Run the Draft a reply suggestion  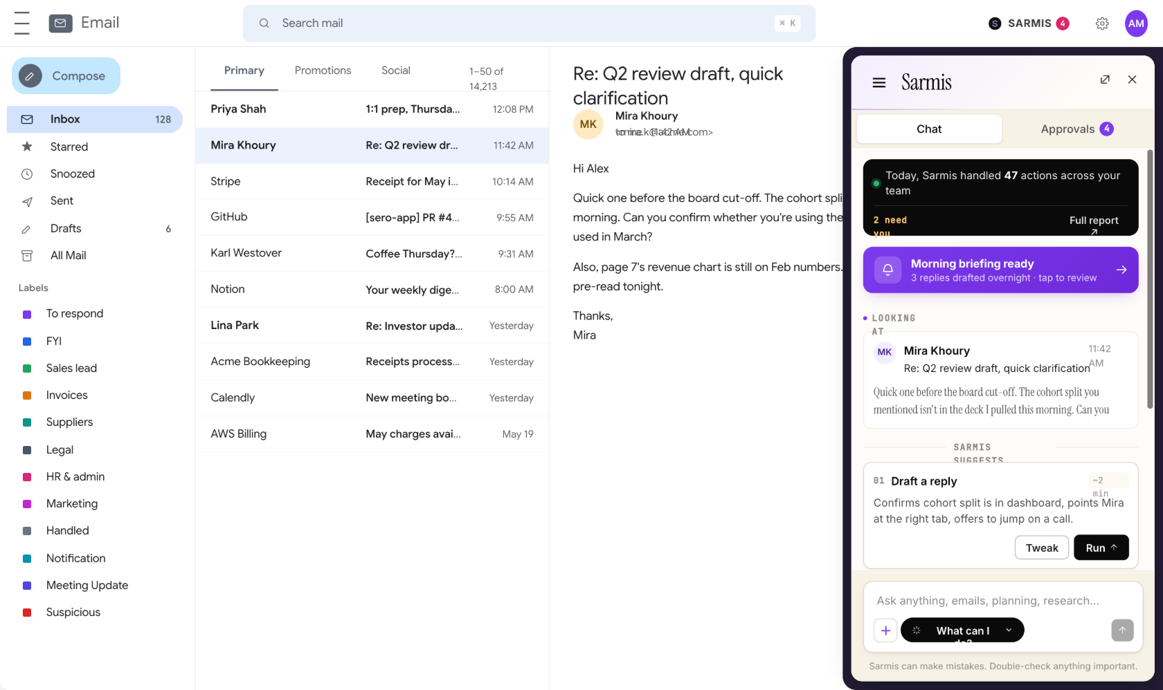pos(1101,548)
